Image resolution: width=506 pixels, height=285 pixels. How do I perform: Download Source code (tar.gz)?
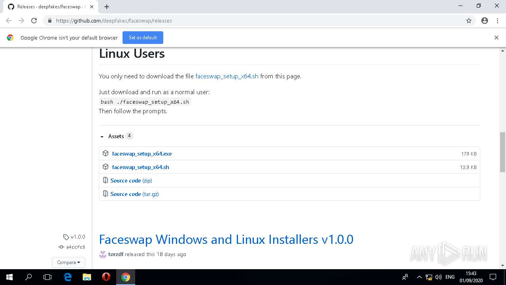[x=134, y=194]
